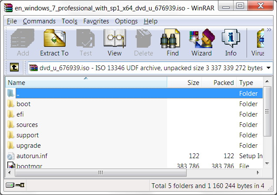277x195 pixels.
Task: Sort files by Name column header
Action: [86, 82]
